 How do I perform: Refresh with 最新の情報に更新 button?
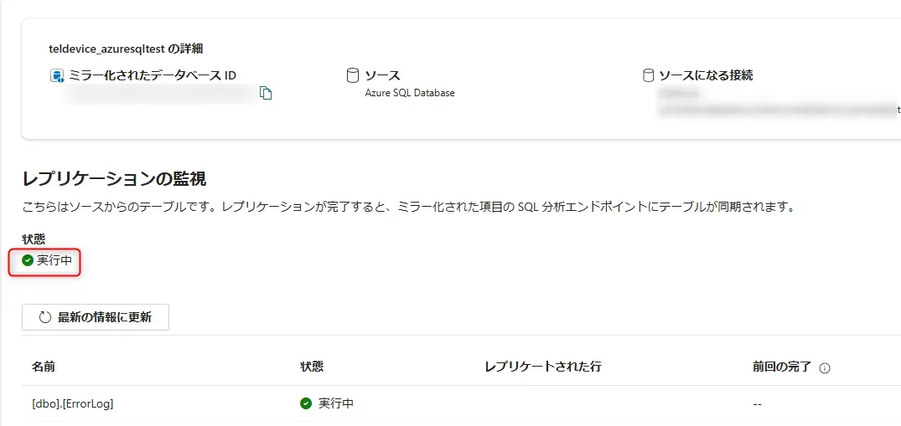[96, 317]
